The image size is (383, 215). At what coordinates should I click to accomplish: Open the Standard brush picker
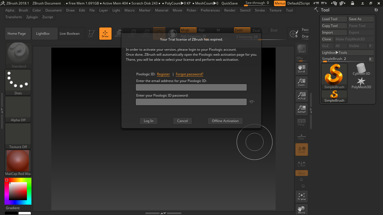click(x=19, y=55)
